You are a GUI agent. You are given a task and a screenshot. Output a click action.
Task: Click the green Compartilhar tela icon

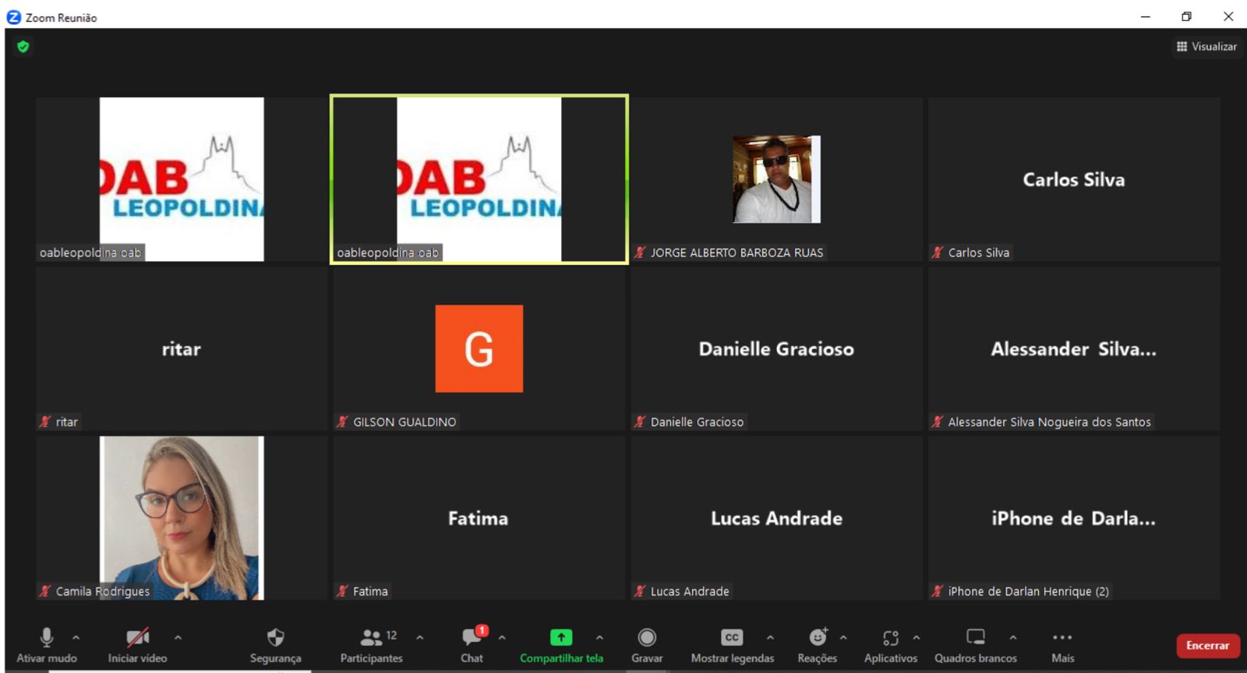561,637
